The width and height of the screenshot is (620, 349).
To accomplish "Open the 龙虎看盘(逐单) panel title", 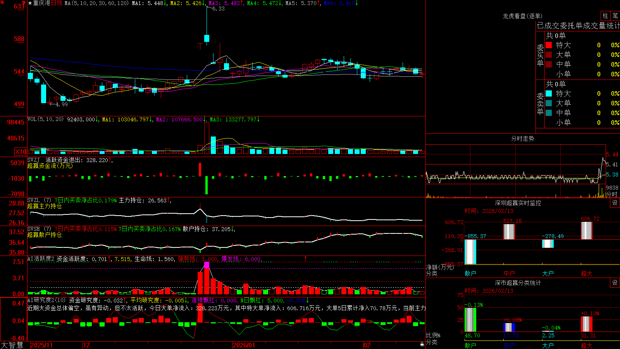I will click(x=522, y=16).
